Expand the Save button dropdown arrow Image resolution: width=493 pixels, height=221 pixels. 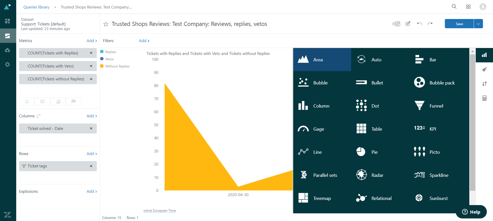point(478,24)
